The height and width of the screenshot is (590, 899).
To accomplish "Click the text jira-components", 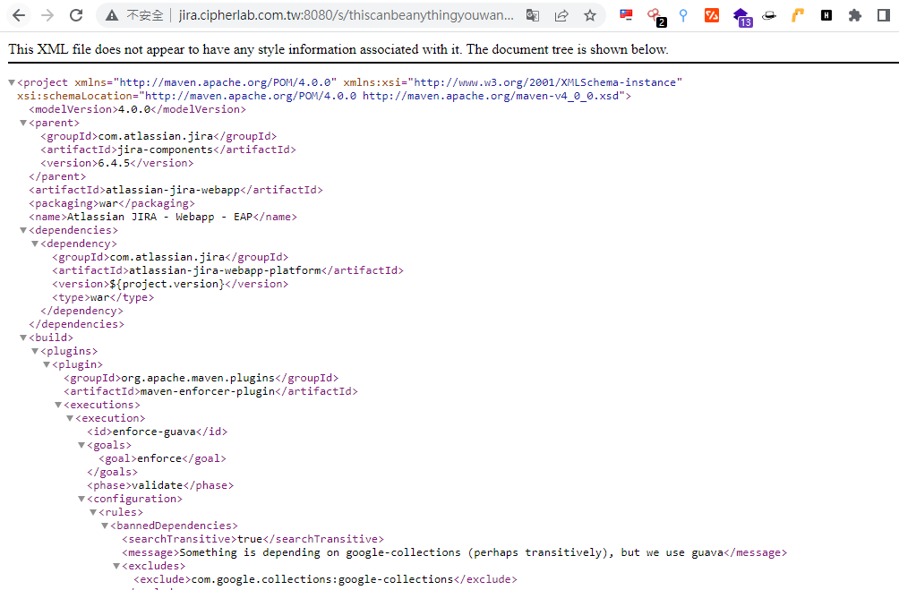I will [165, 150].
